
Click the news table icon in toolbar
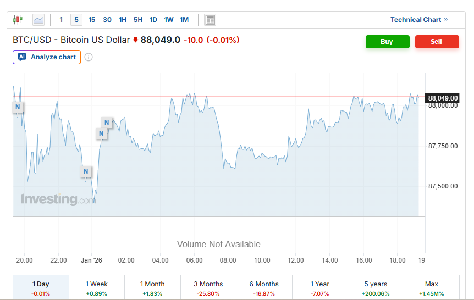210,20
